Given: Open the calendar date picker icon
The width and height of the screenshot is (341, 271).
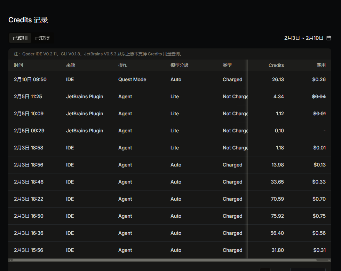Looking at the screenshot, I should [329, 38].
